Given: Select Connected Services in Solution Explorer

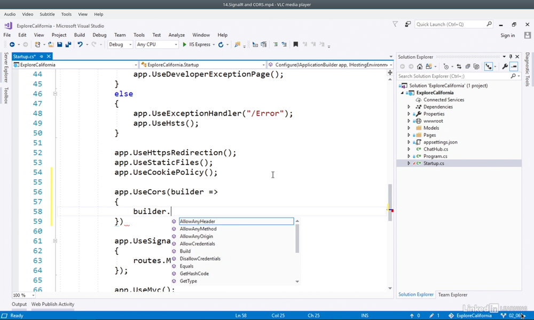Looking at the screenshot, I should 444,100.
